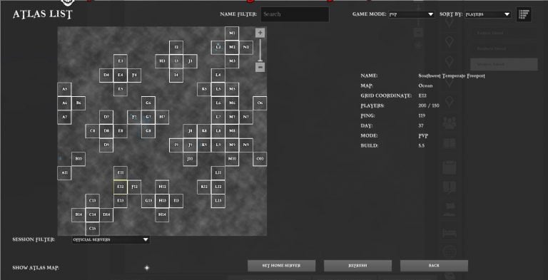
Task: Zoom in on the atlas map
Action: 260,33
